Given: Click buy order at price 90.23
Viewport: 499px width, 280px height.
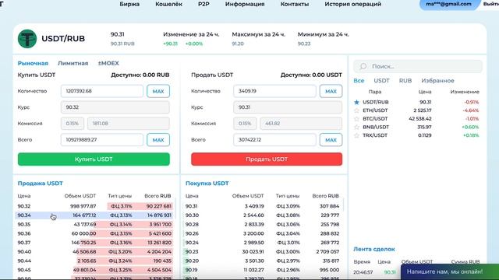Looking at the screenshot, I should (263, 252).
